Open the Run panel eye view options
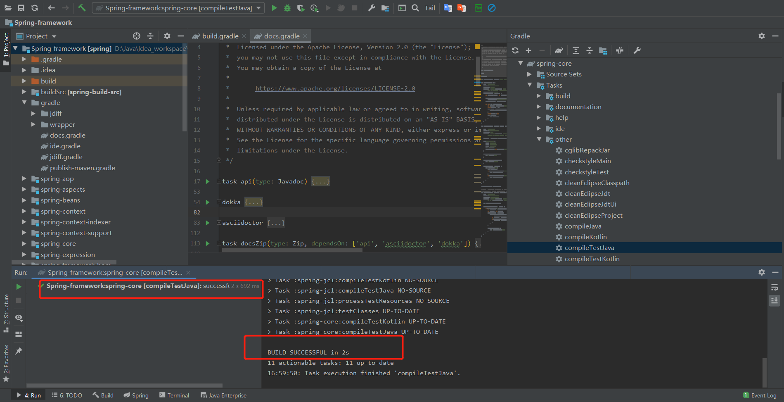784x402 pixels. pyautogui.click(x=19, y=318)
